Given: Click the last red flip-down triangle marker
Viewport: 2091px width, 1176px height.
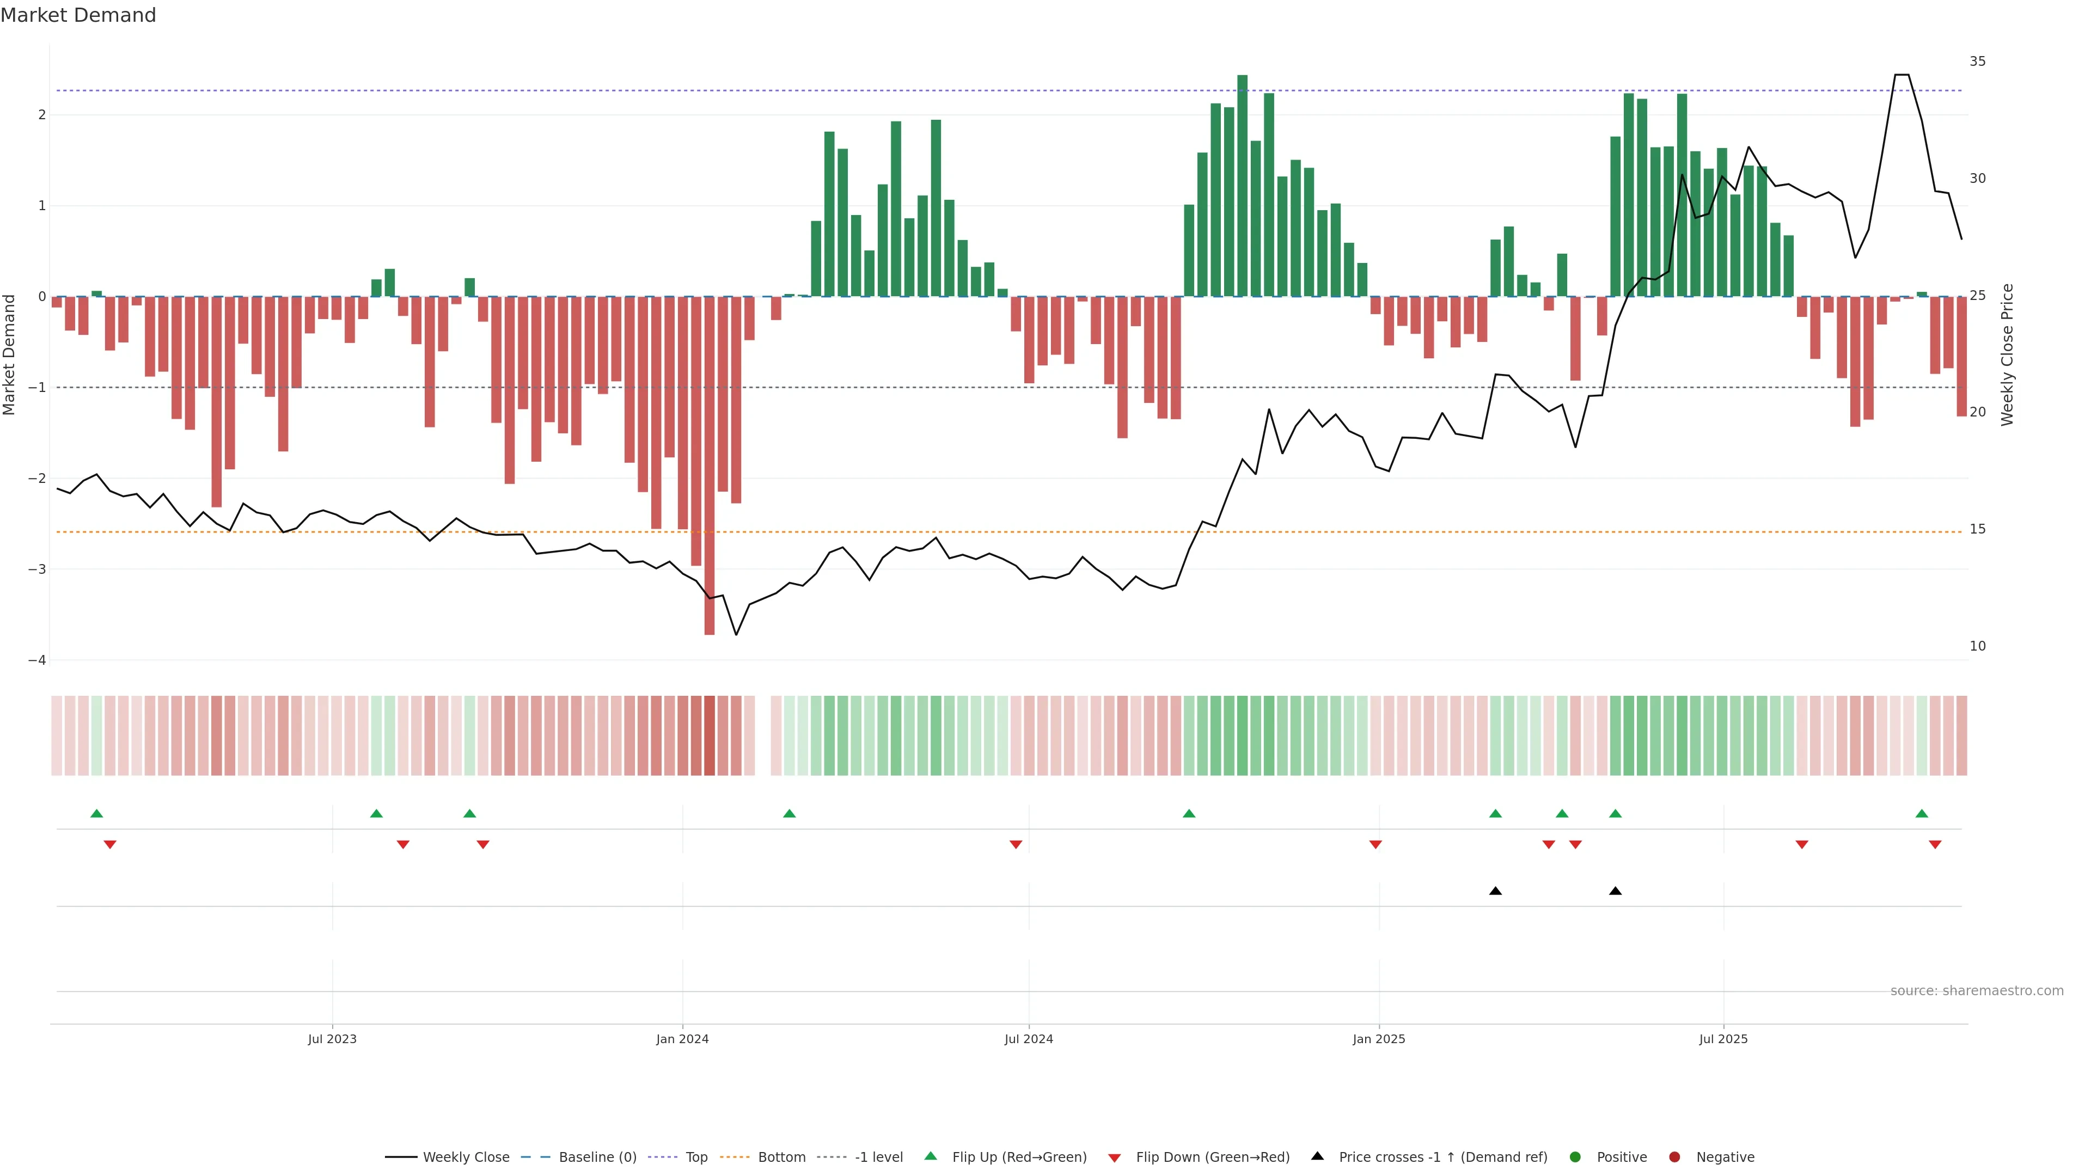Looking at the screenshot, I should point(1935,845).
